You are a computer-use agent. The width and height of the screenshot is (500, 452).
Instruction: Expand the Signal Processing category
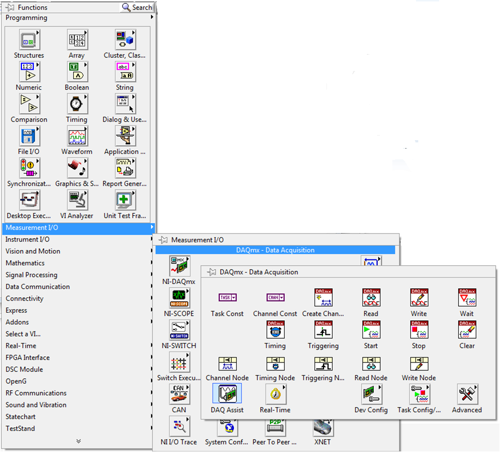tap(78, 275)
